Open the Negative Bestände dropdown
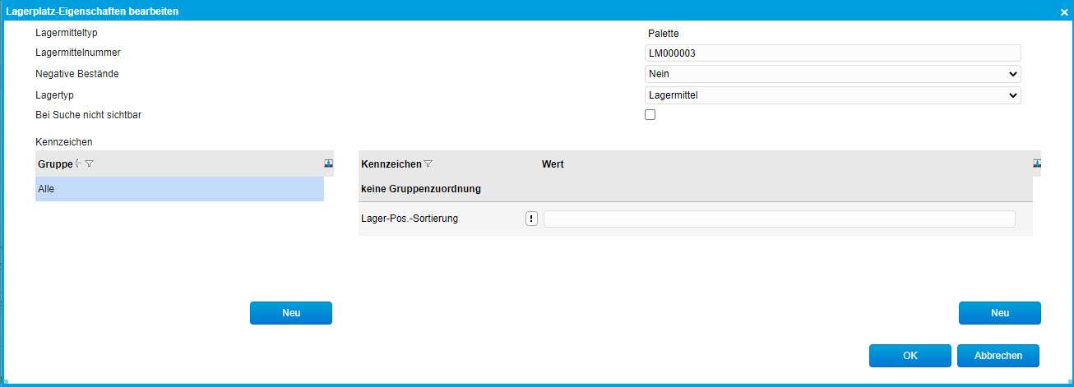Image resolution: width=1074 pixels, height=387 pixels. [x=833, y=74]
